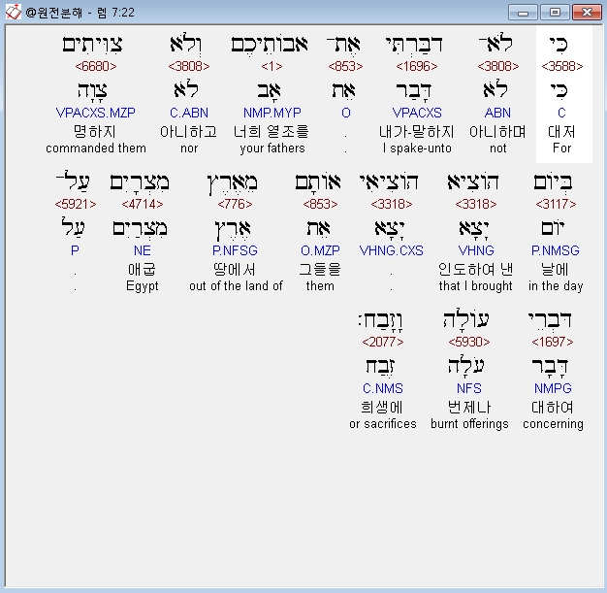
Task: Click the Hebrew word above <1>
Action: tap(270, 45)
